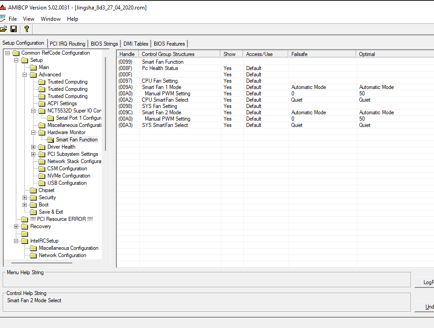Click Optimal value Quiet for CPU SmartFan Select
434x328 pixels.
(364, 100)
